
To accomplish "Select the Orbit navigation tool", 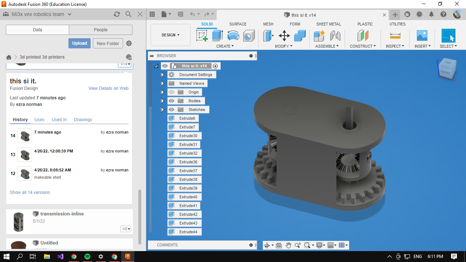I will coord(267,245).
